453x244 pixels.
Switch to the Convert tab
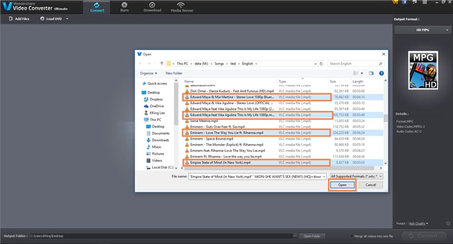pyautogui.click(x=97, y=7)
